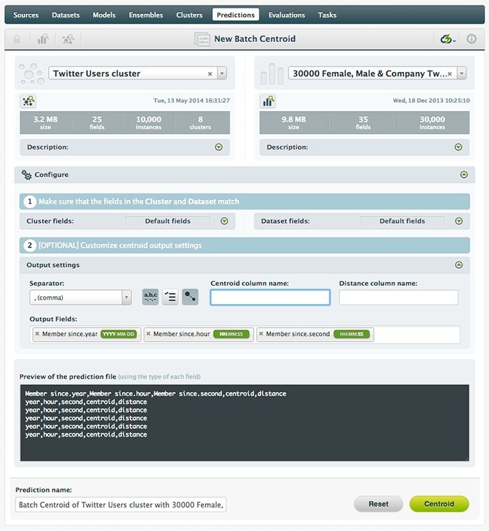Click the lock privacy icon in toolbar

17,39
